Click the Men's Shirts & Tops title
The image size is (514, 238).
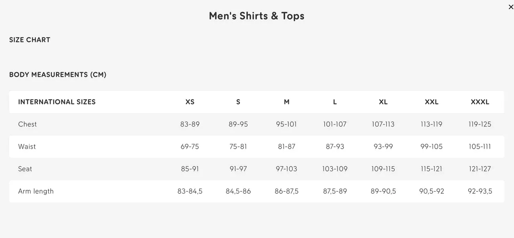click(x=257, y=16)
